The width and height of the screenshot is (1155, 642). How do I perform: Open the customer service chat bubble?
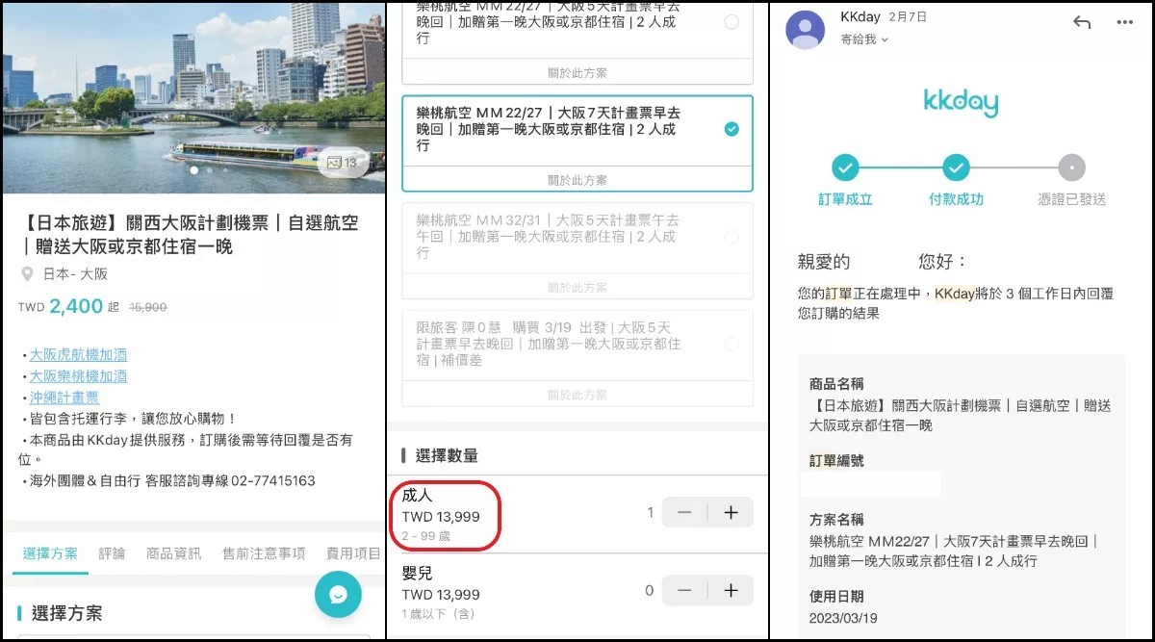(x=337, y=595)
